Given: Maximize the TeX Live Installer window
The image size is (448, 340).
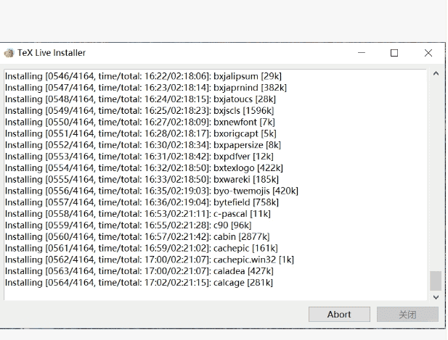Looking at the screenshot, I should tap(394, 53).
